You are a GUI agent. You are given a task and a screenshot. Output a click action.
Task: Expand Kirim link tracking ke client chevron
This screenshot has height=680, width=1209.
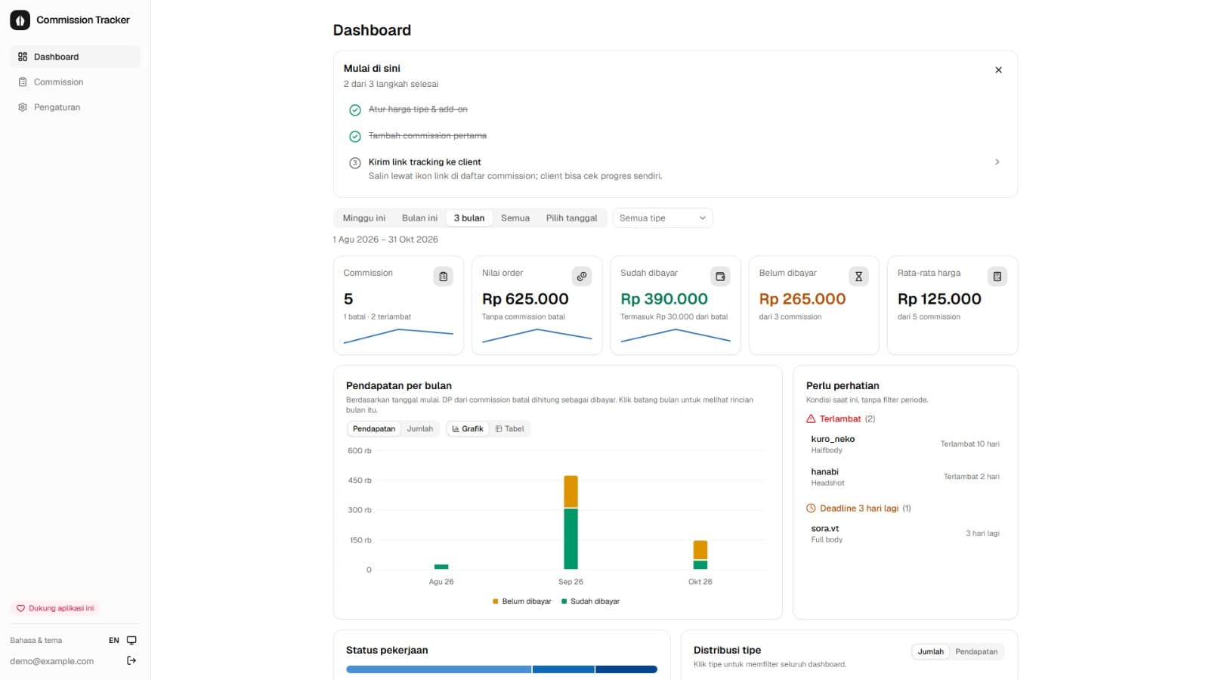(x=997, y=162)
